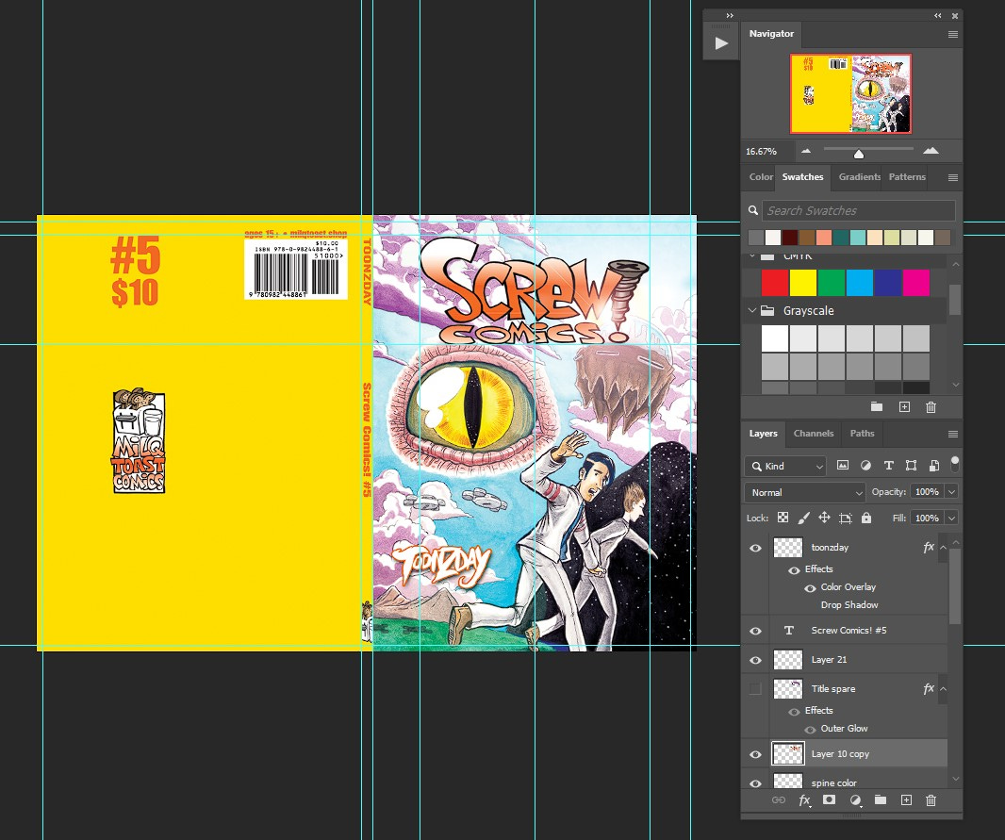Lock all layer attributes
This screenshot has width=1005, height=840.
tap(866, 518)
